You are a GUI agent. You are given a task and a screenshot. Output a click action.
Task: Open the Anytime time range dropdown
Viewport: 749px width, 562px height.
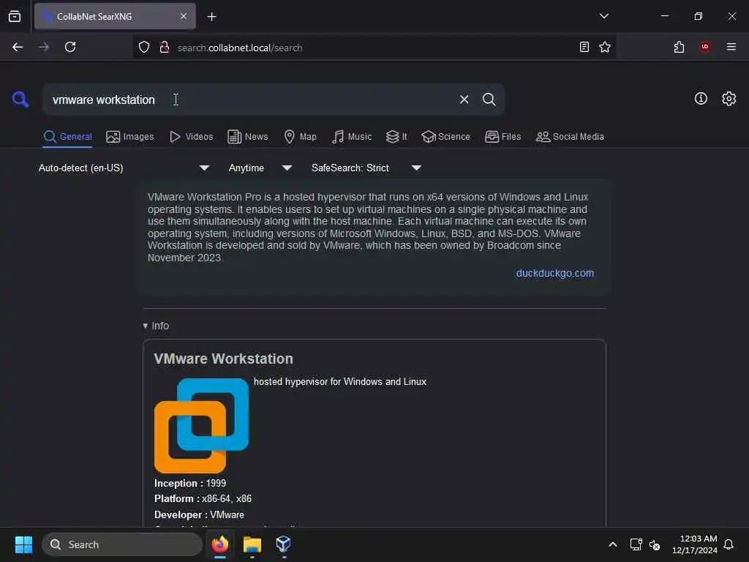(260, 168)
